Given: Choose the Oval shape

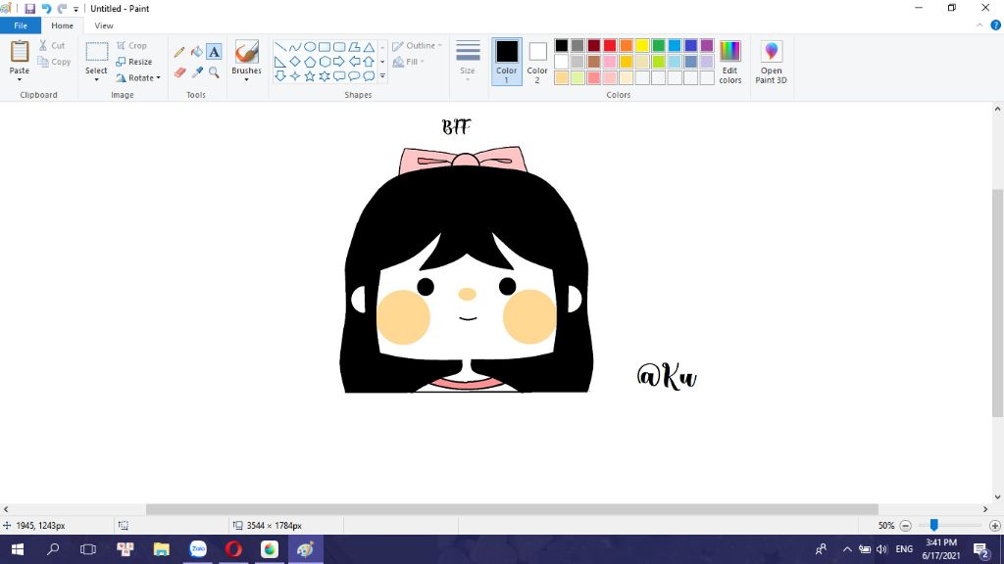Looking at the screenshot, I should coord(309,47).
